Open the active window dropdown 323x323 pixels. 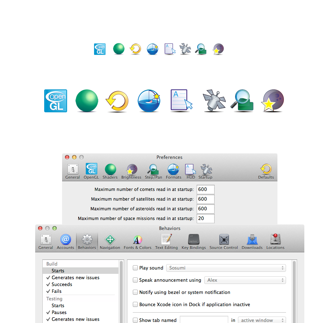pos(262,320)
